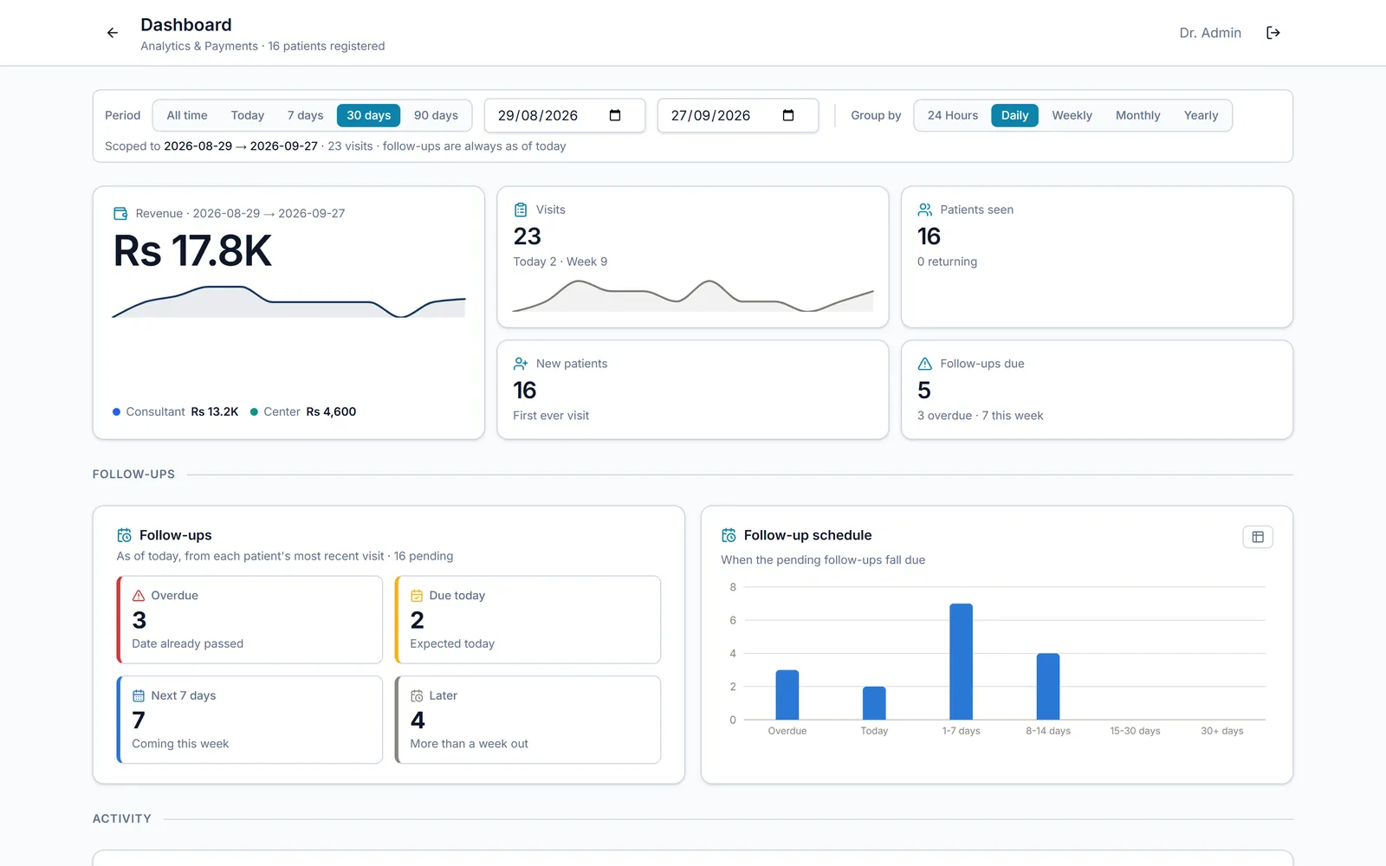Image resolution: width=1386 pixels, height=866 pixels.
Task: Click the start date field 29/08/2026
Action: click(565, 115)
